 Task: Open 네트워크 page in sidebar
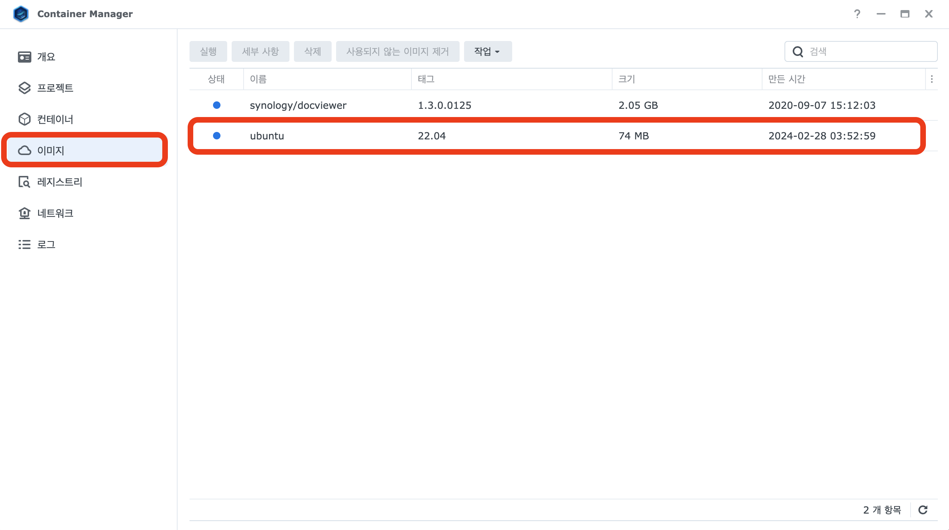55,213
